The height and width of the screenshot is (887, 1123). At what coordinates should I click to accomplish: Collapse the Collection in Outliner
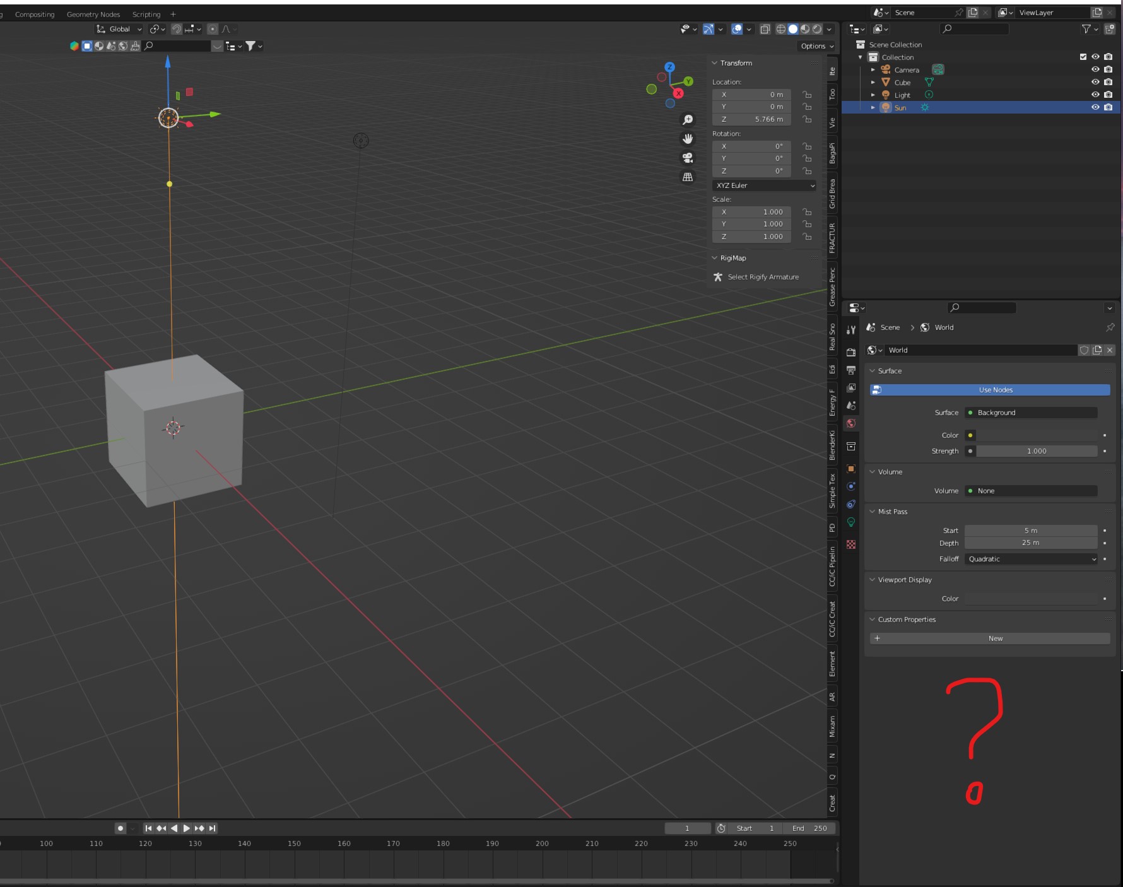(861, 57)
